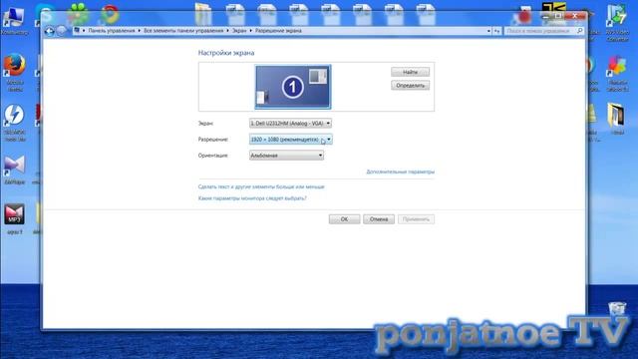Click the search magnifier in Control Panel
The height and width of the screenshot is (359, 638).
click(x=580, y=31)
